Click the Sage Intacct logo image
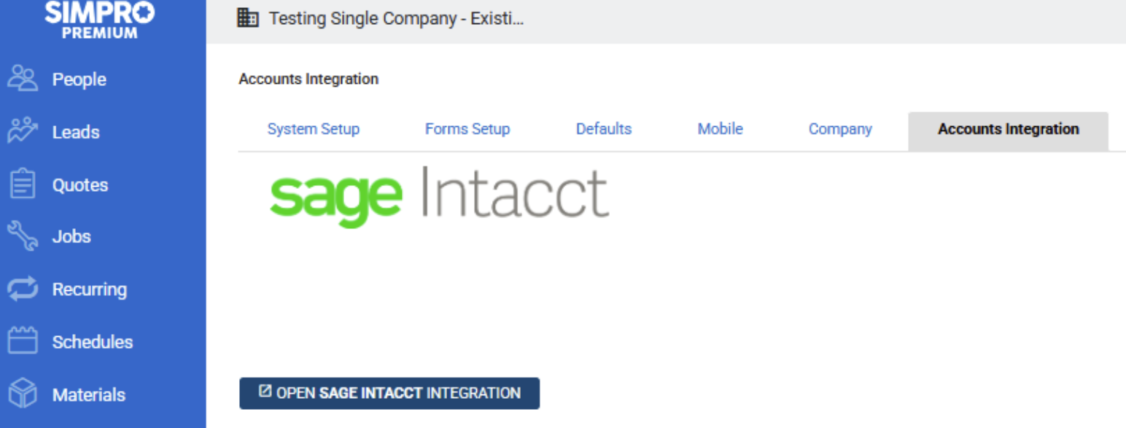The image size is (1126, 428). (x=439, y=195)
